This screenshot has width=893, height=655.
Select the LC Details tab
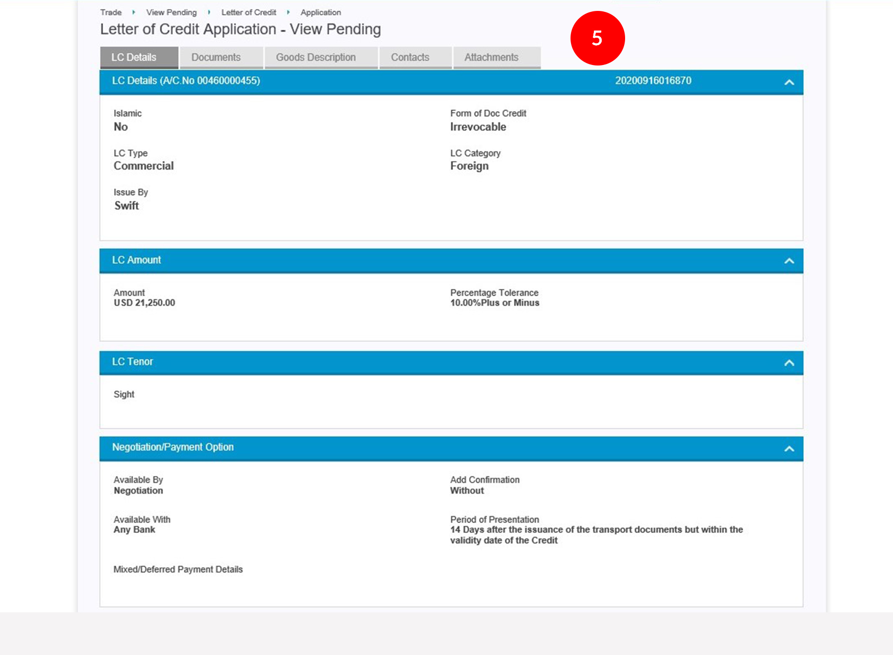[x=134, y=58]
